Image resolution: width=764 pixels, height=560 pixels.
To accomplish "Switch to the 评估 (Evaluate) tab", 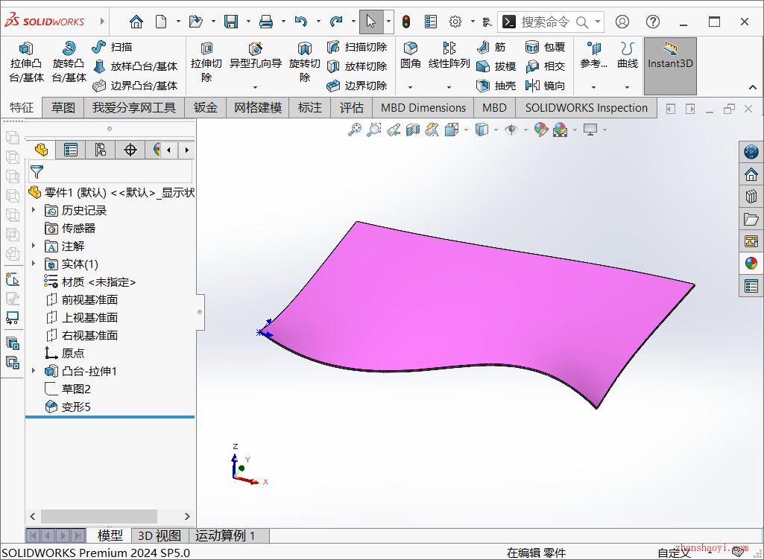I will pos(352,108).
